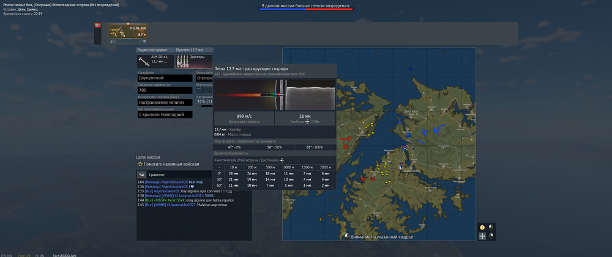Click the bullet cross-section preview image
The height and width of the screenshot is (257, 612).
275,95
